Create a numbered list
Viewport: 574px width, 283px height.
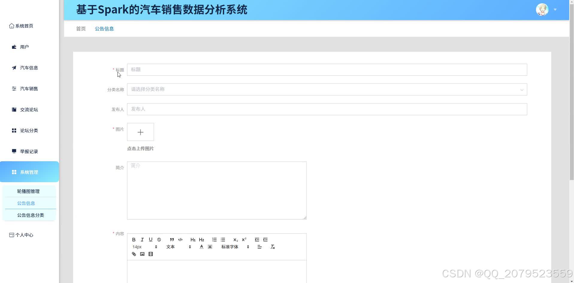(x=215, y=240)
